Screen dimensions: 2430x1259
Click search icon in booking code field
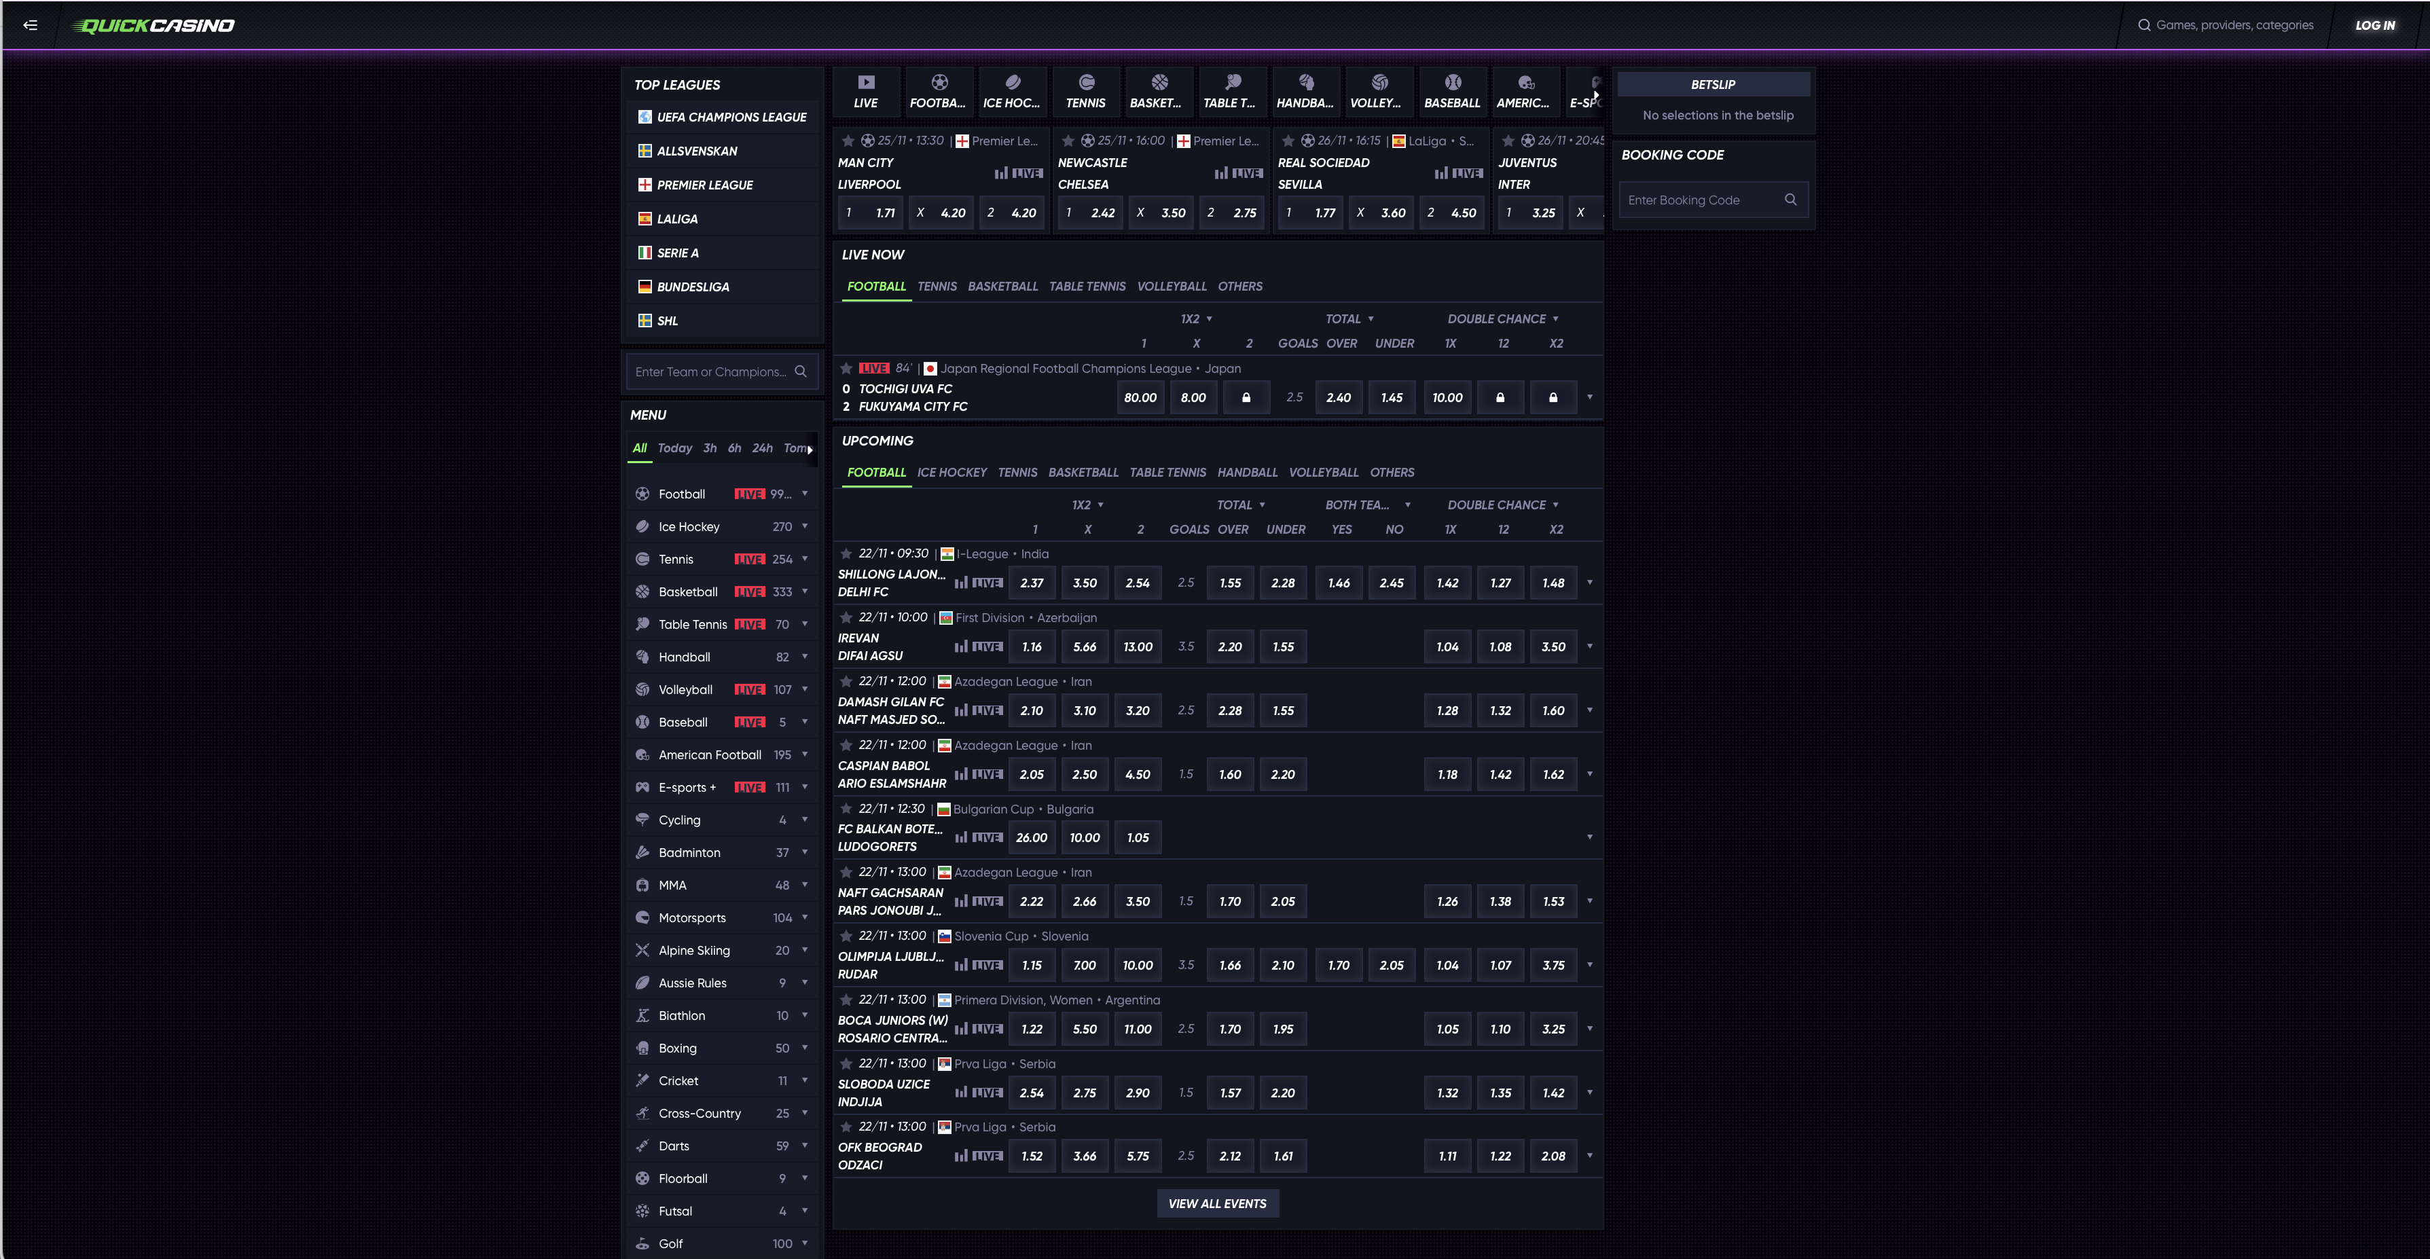point(1790,200)
